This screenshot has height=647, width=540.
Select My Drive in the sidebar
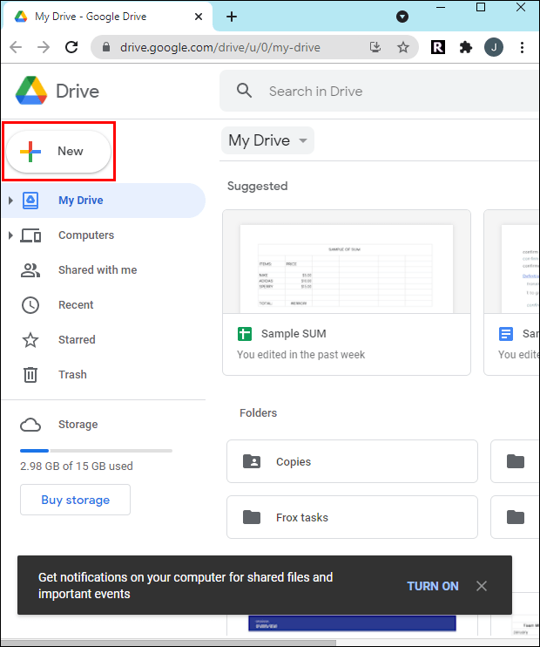(103, 201)
